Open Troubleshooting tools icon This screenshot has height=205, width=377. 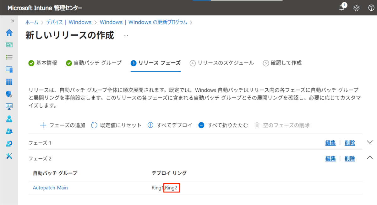[9, 156]
